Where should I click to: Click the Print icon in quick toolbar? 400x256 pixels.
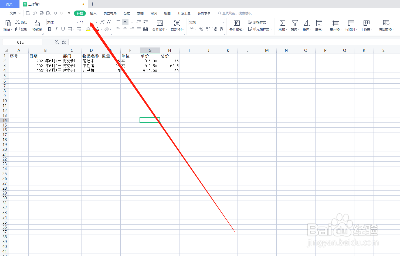pyautogui.click(x=42, y=13)
